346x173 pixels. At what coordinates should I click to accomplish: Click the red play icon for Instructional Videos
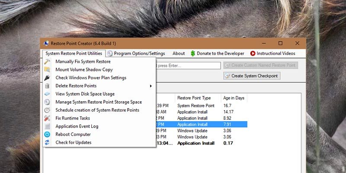click(x=253, y=53)
